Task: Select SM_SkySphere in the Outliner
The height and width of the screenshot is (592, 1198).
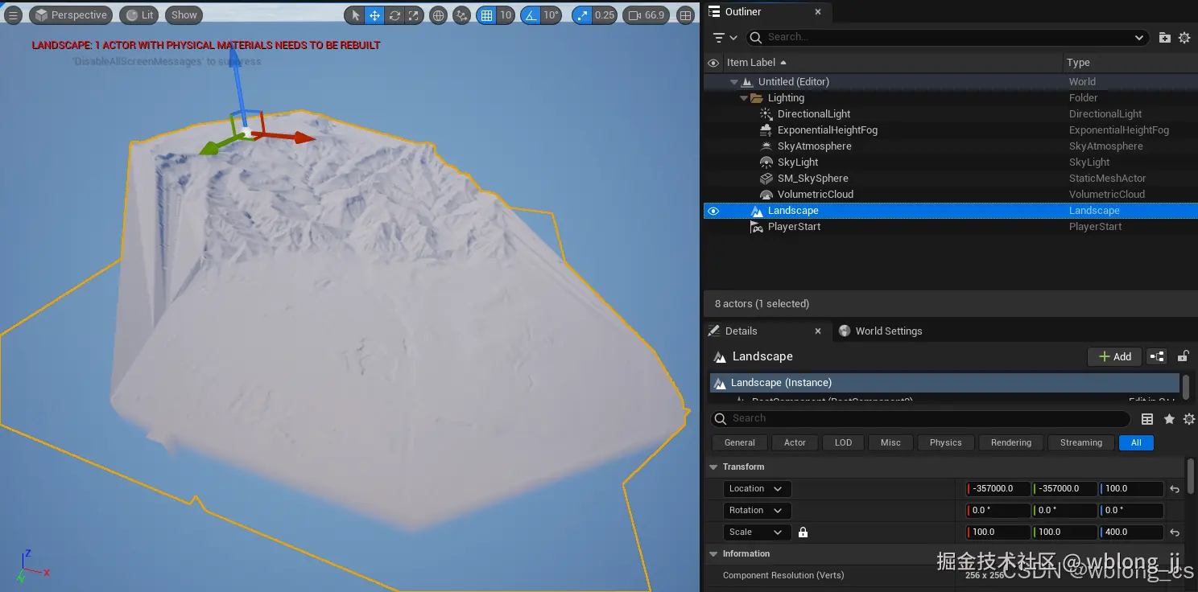Action: 813,179
